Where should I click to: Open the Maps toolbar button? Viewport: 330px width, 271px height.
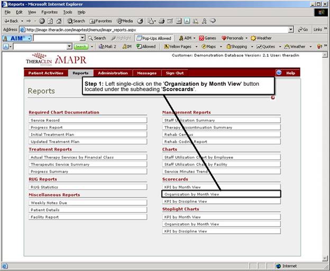click(x=209, y=47)
